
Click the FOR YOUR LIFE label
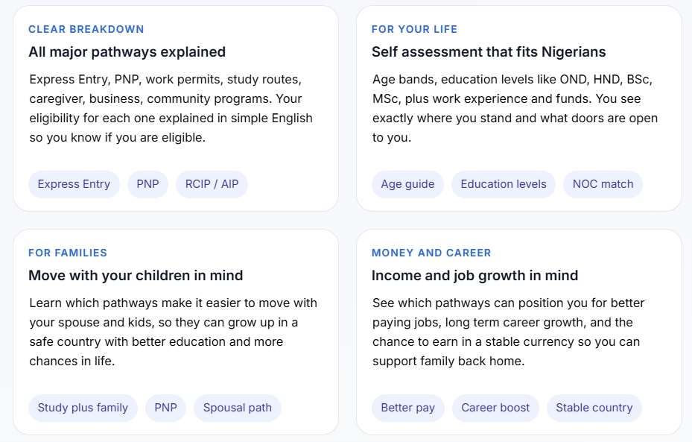tap(414, 29)
